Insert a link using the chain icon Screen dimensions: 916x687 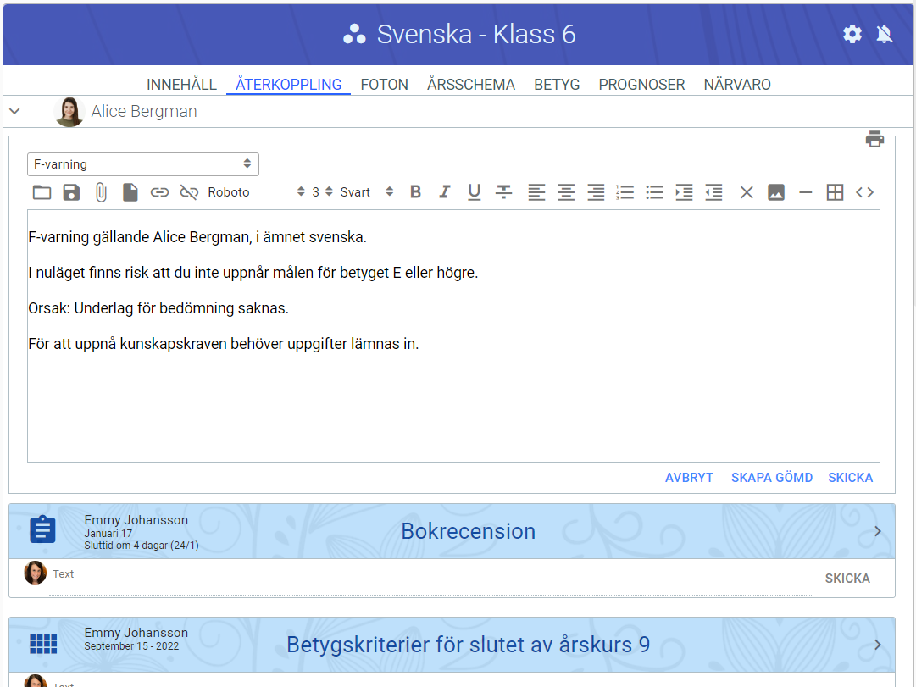tap(159, 192)
